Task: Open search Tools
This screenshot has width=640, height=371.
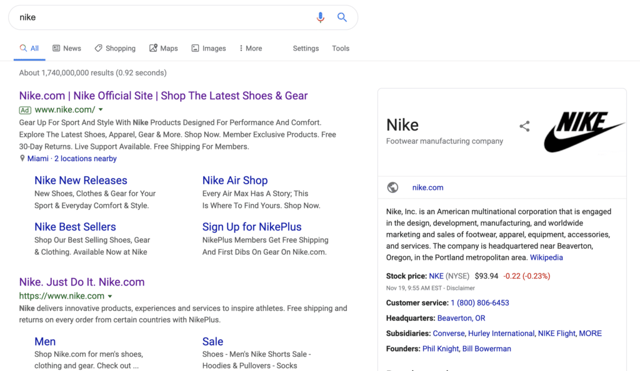Action: pyautogui.click(x=341, y=48)
